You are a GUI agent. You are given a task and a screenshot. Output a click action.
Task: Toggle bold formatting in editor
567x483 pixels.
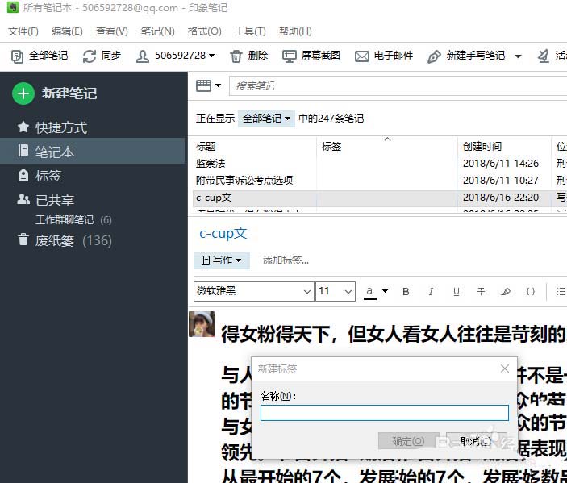(406, 291)
